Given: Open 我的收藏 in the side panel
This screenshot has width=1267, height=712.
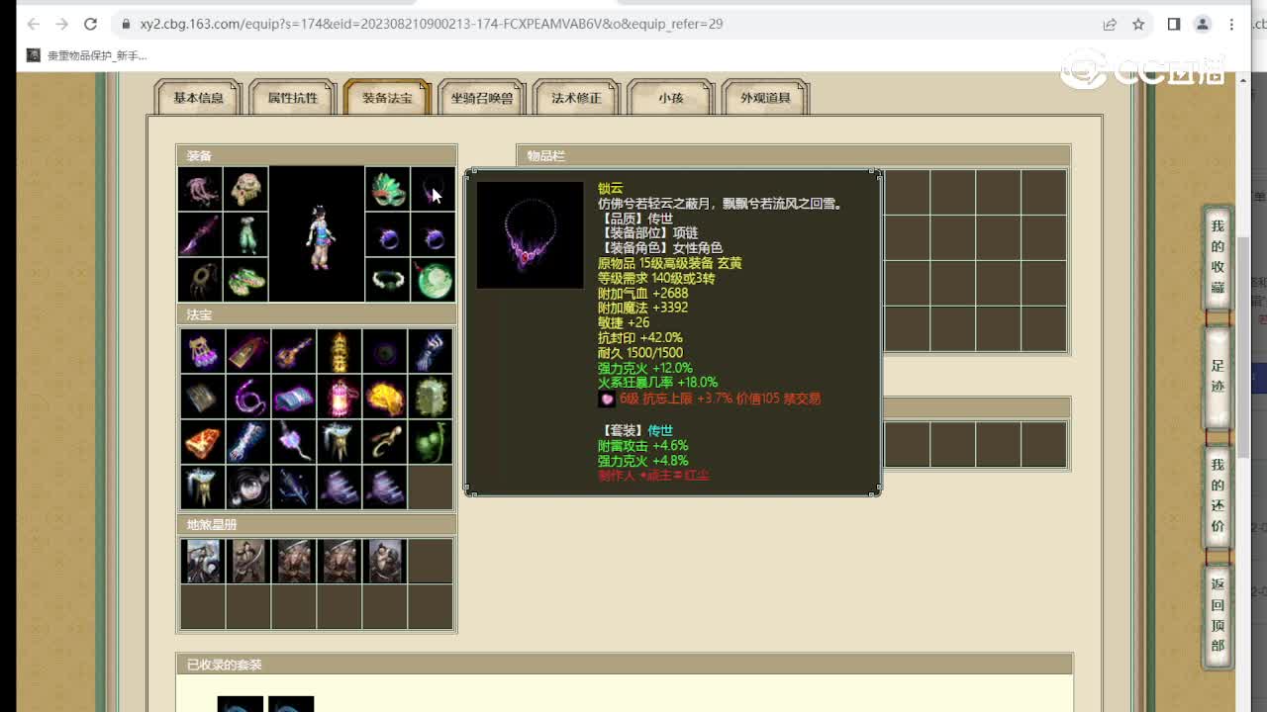Looking at the screenshot, I should [x=1218, y=257].
